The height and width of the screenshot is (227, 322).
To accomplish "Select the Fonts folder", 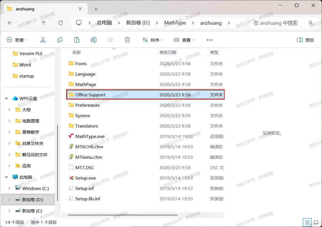I will tap(146, 63).
